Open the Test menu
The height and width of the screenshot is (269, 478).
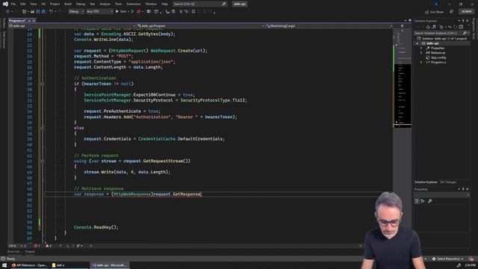[x=93, y=4]
